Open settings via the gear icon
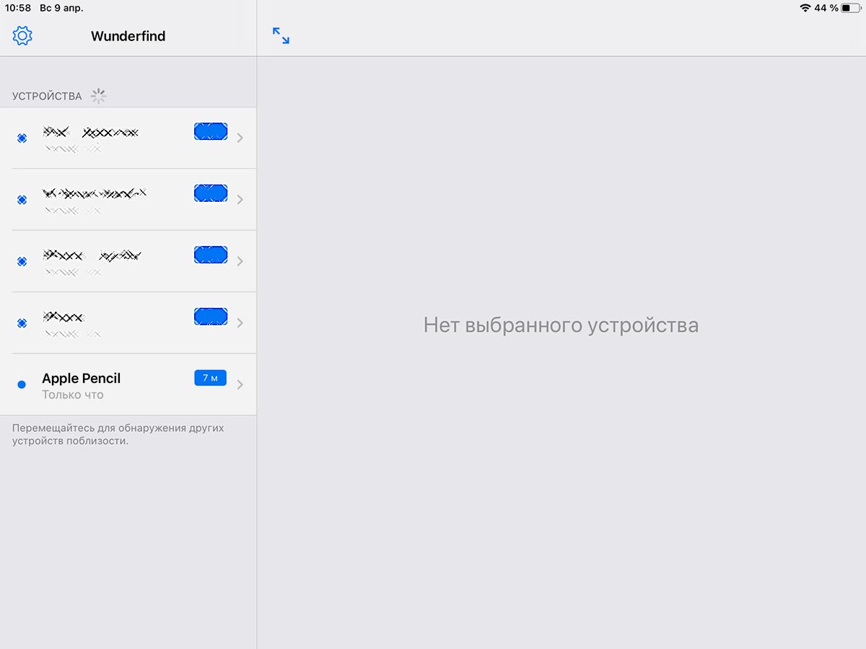This screenshot has width=866, height=649. tap(23, 35)
